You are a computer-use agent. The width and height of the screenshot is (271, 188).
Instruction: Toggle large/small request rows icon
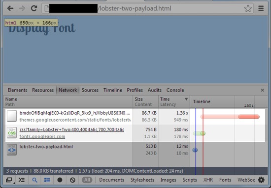[47, 180]
